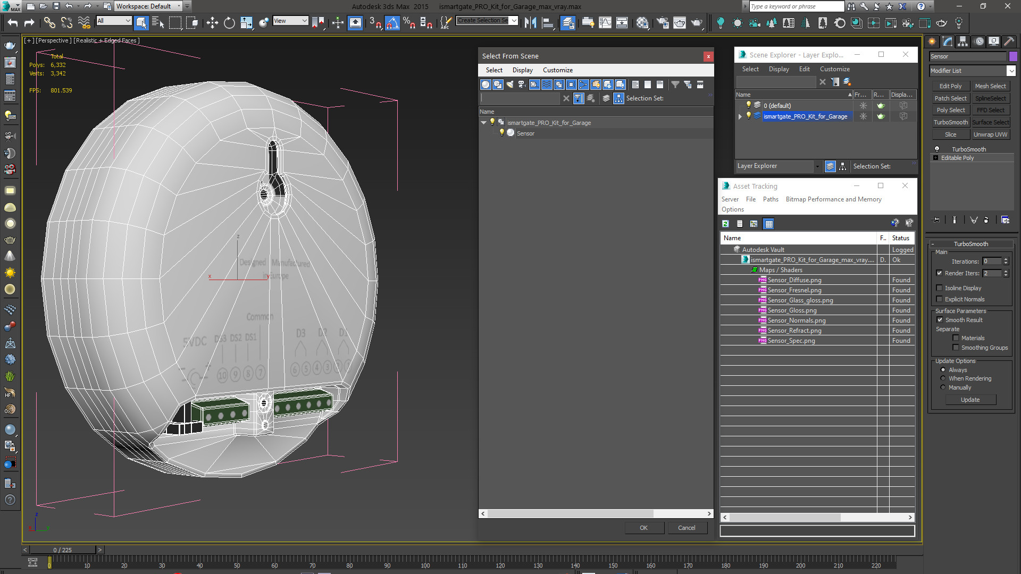Toggle Sensor object visibility light bulb
The image size is (1021, 574).
point(501,133)
